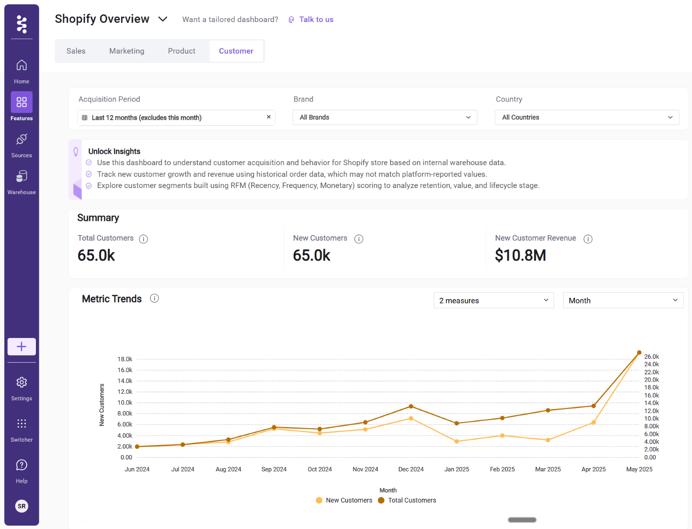Image resolution: width=692 pixels, height=529 pixels.
Task: Select the Customer tab
Action: [236, 51]
